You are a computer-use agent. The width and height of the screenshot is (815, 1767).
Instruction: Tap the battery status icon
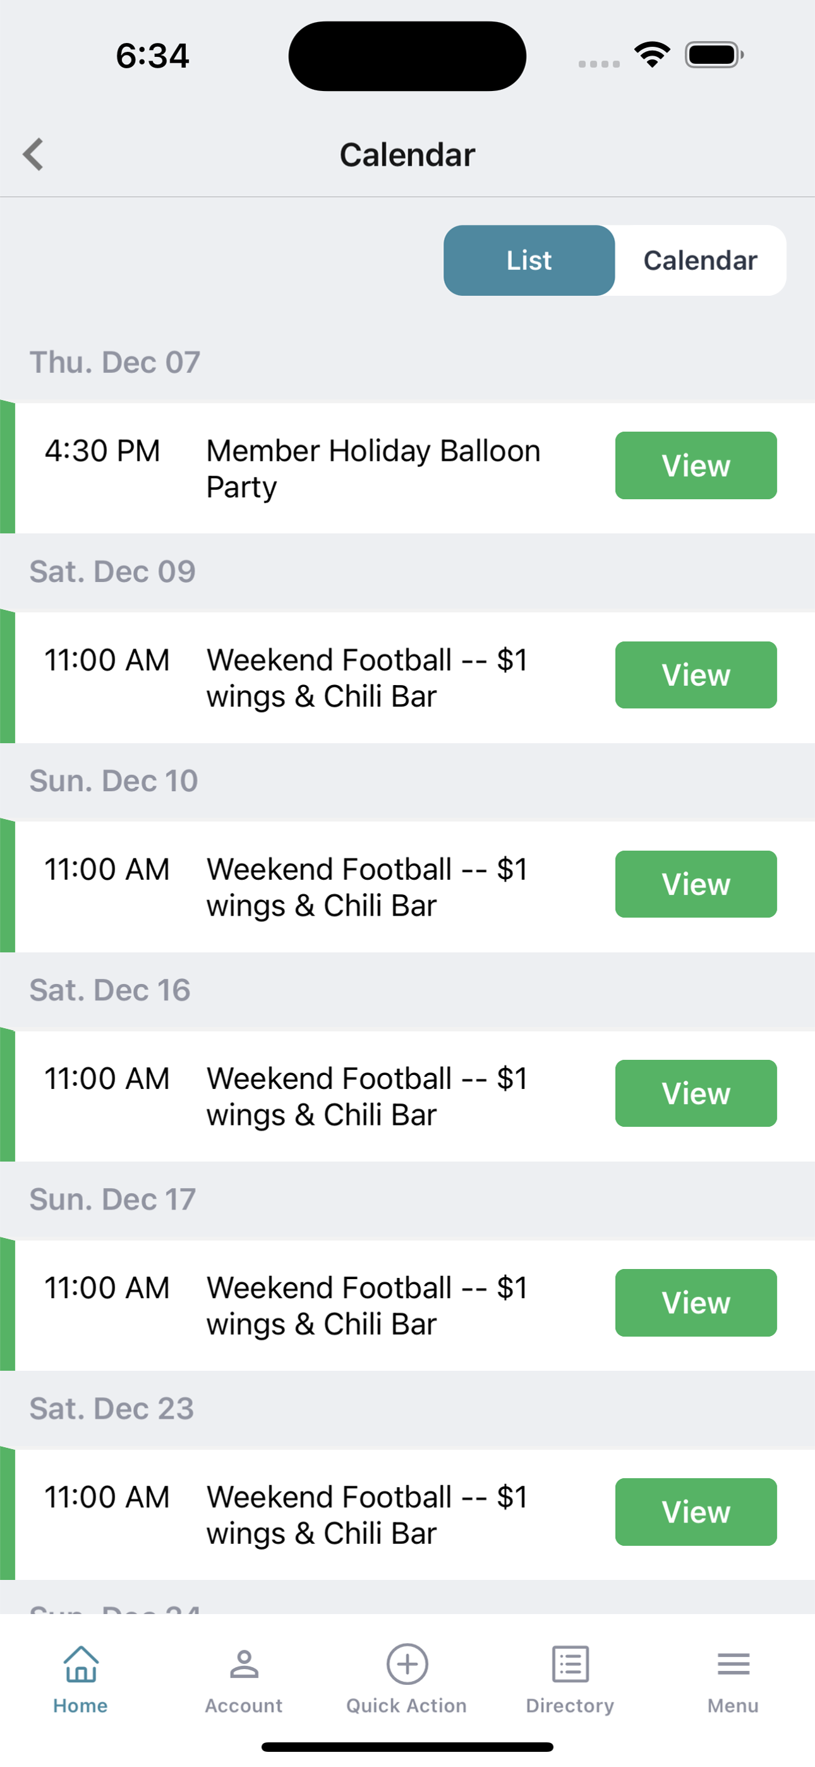[714, 55]
